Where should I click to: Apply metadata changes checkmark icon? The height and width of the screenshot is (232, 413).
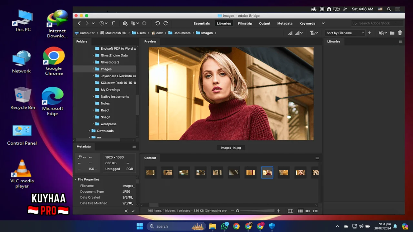(133, 211)
